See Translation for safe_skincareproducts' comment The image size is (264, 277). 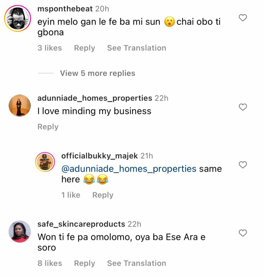pyautogui.click(x=137, y=263)
